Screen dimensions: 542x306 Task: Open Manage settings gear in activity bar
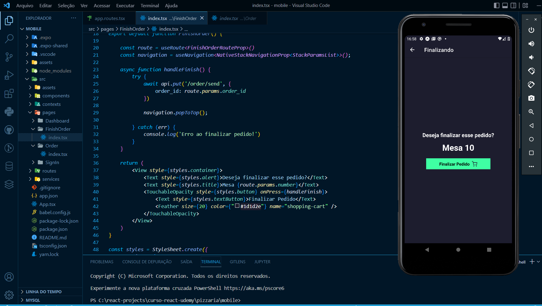(x=9, y=295)
